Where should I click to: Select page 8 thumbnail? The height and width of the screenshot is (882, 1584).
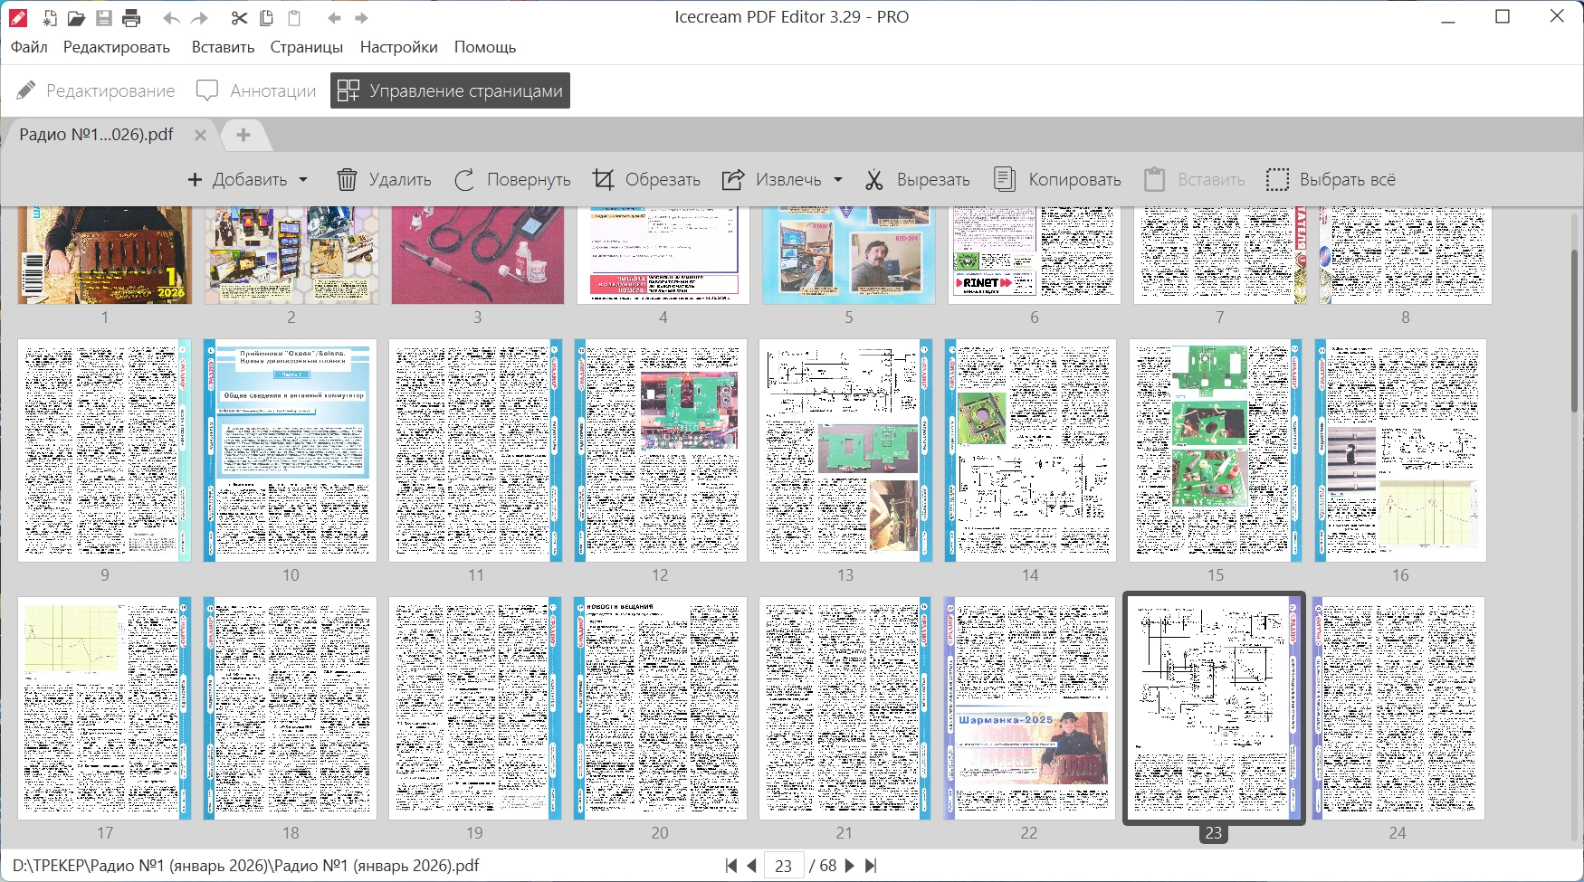1406,255
